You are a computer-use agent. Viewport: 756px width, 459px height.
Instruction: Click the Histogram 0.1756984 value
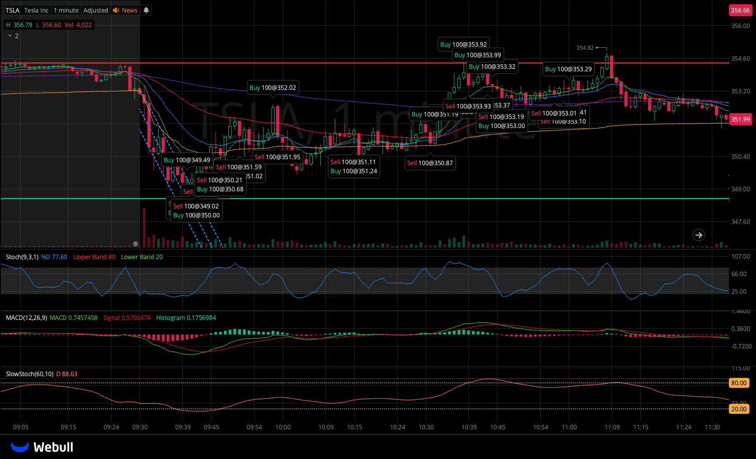tap(186, 317)
